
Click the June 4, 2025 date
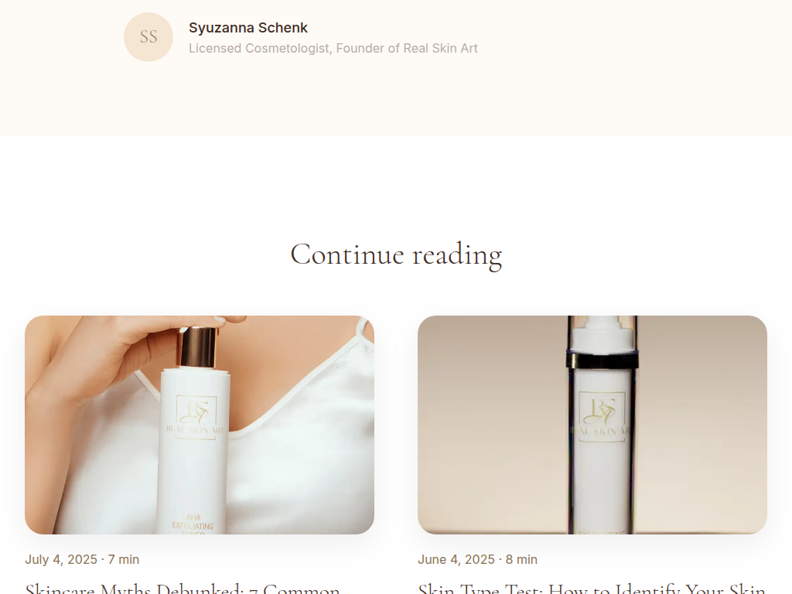456,560
